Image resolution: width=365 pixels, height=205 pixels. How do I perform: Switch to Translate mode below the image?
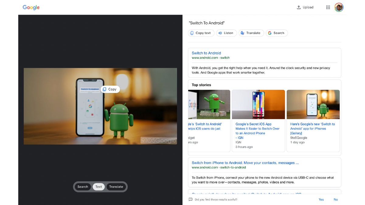116,187
